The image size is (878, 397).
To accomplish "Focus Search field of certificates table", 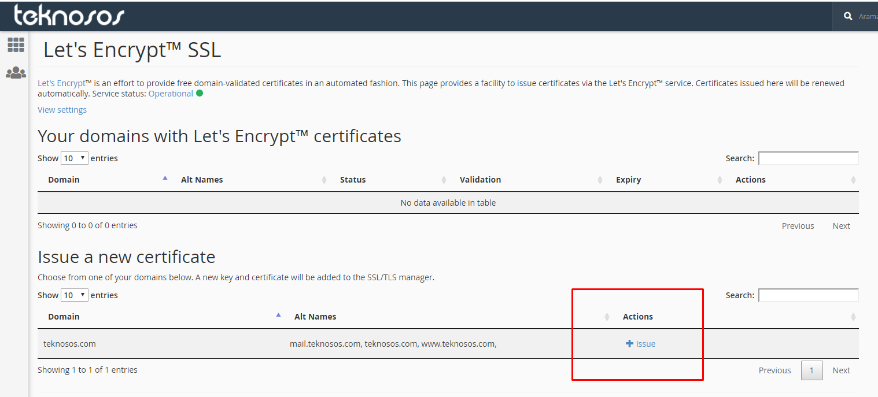I will [x=808, y=158].
